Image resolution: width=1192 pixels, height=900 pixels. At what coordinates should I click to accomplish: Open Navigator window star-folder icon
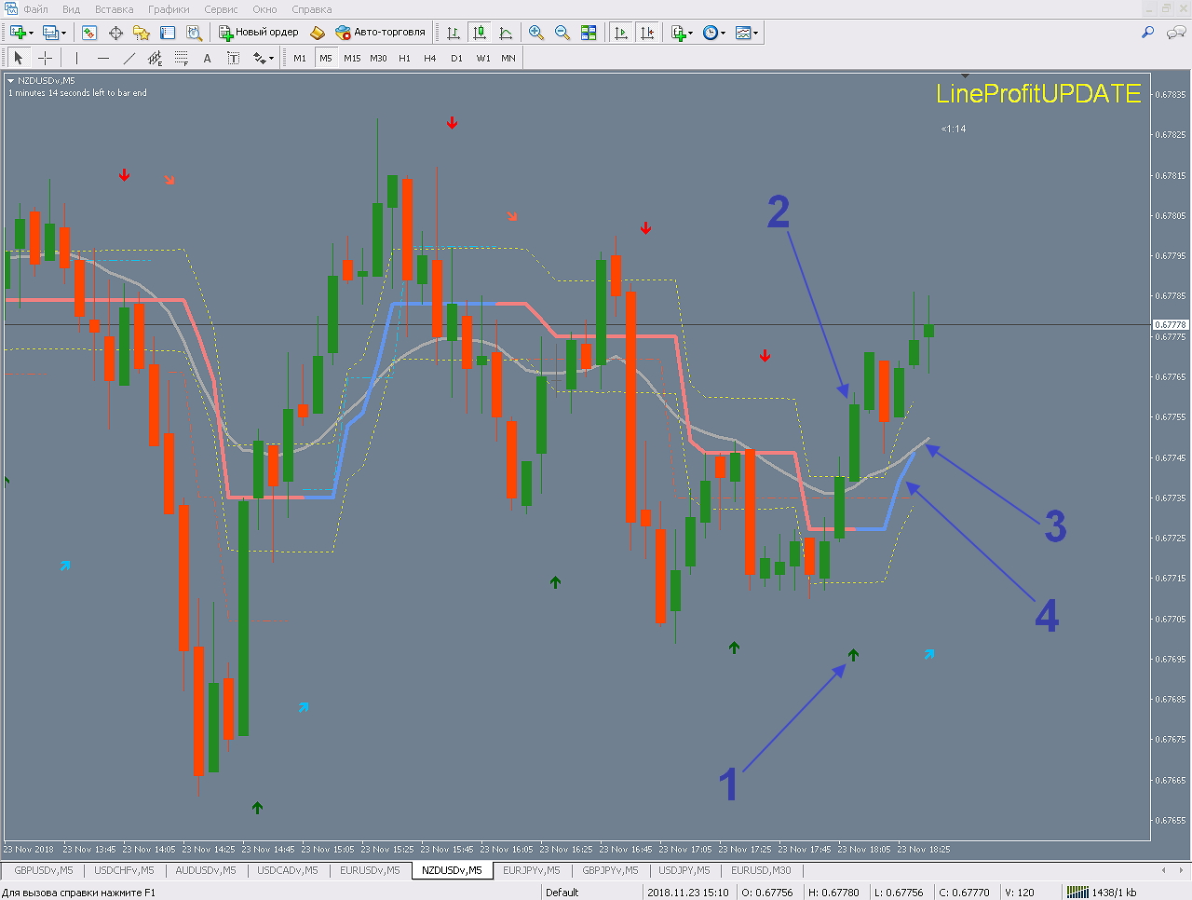point(142,33)
